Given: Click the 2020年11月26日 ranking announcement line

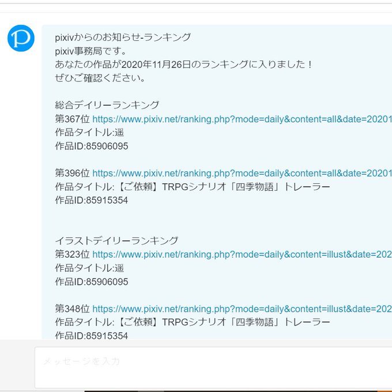Looking at the screenshot, I should point(184,65).
